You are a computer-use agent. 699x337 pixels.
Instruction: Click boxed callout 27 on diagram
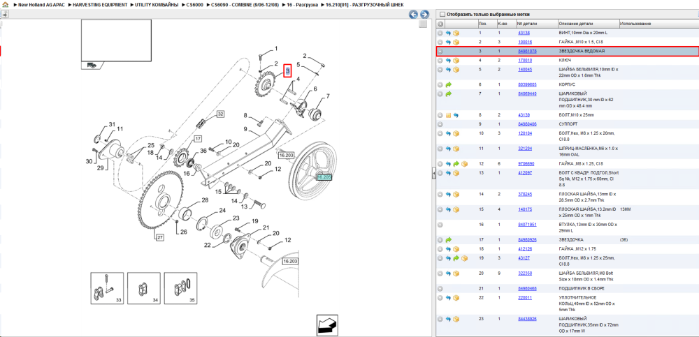tap(161, 237)
